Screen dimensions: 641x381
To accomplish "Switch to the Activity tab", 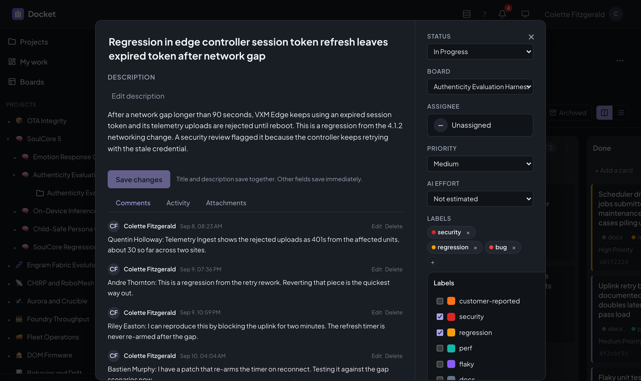I will point(178,203).
